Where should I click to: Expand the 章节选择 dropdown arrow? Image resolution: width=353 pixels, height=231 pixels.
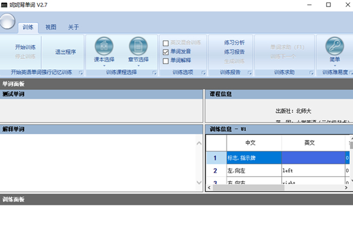139,65
